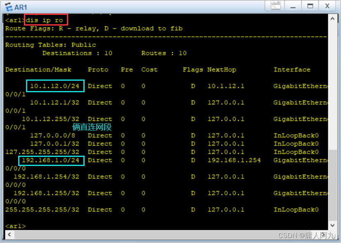The width and height of the screenshot is (341, 243).
Task: Click destination 255.255.255.255/32
Action: (42, 210)
